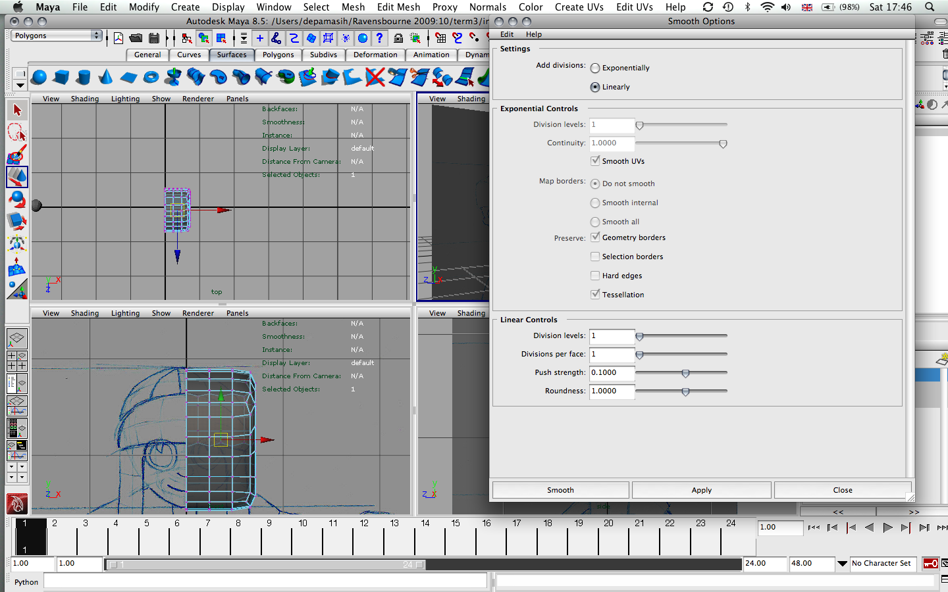Click the Divisions per face input field
Viewport: 948px width, 592px height.
(x=612, y=354)
